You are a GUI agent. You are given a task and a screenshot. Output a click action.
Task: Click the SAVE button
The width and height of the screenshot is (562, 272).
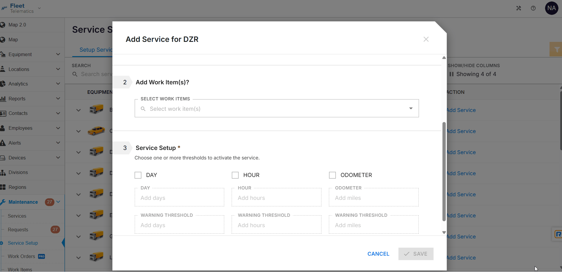coord(416,254)
